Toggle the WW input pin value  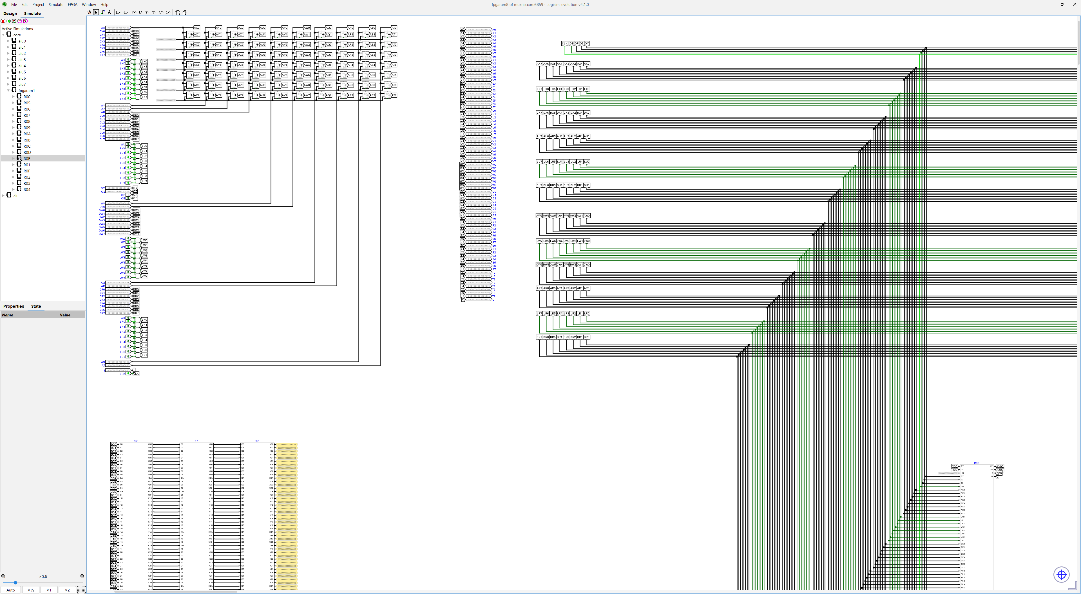(128, 239)
